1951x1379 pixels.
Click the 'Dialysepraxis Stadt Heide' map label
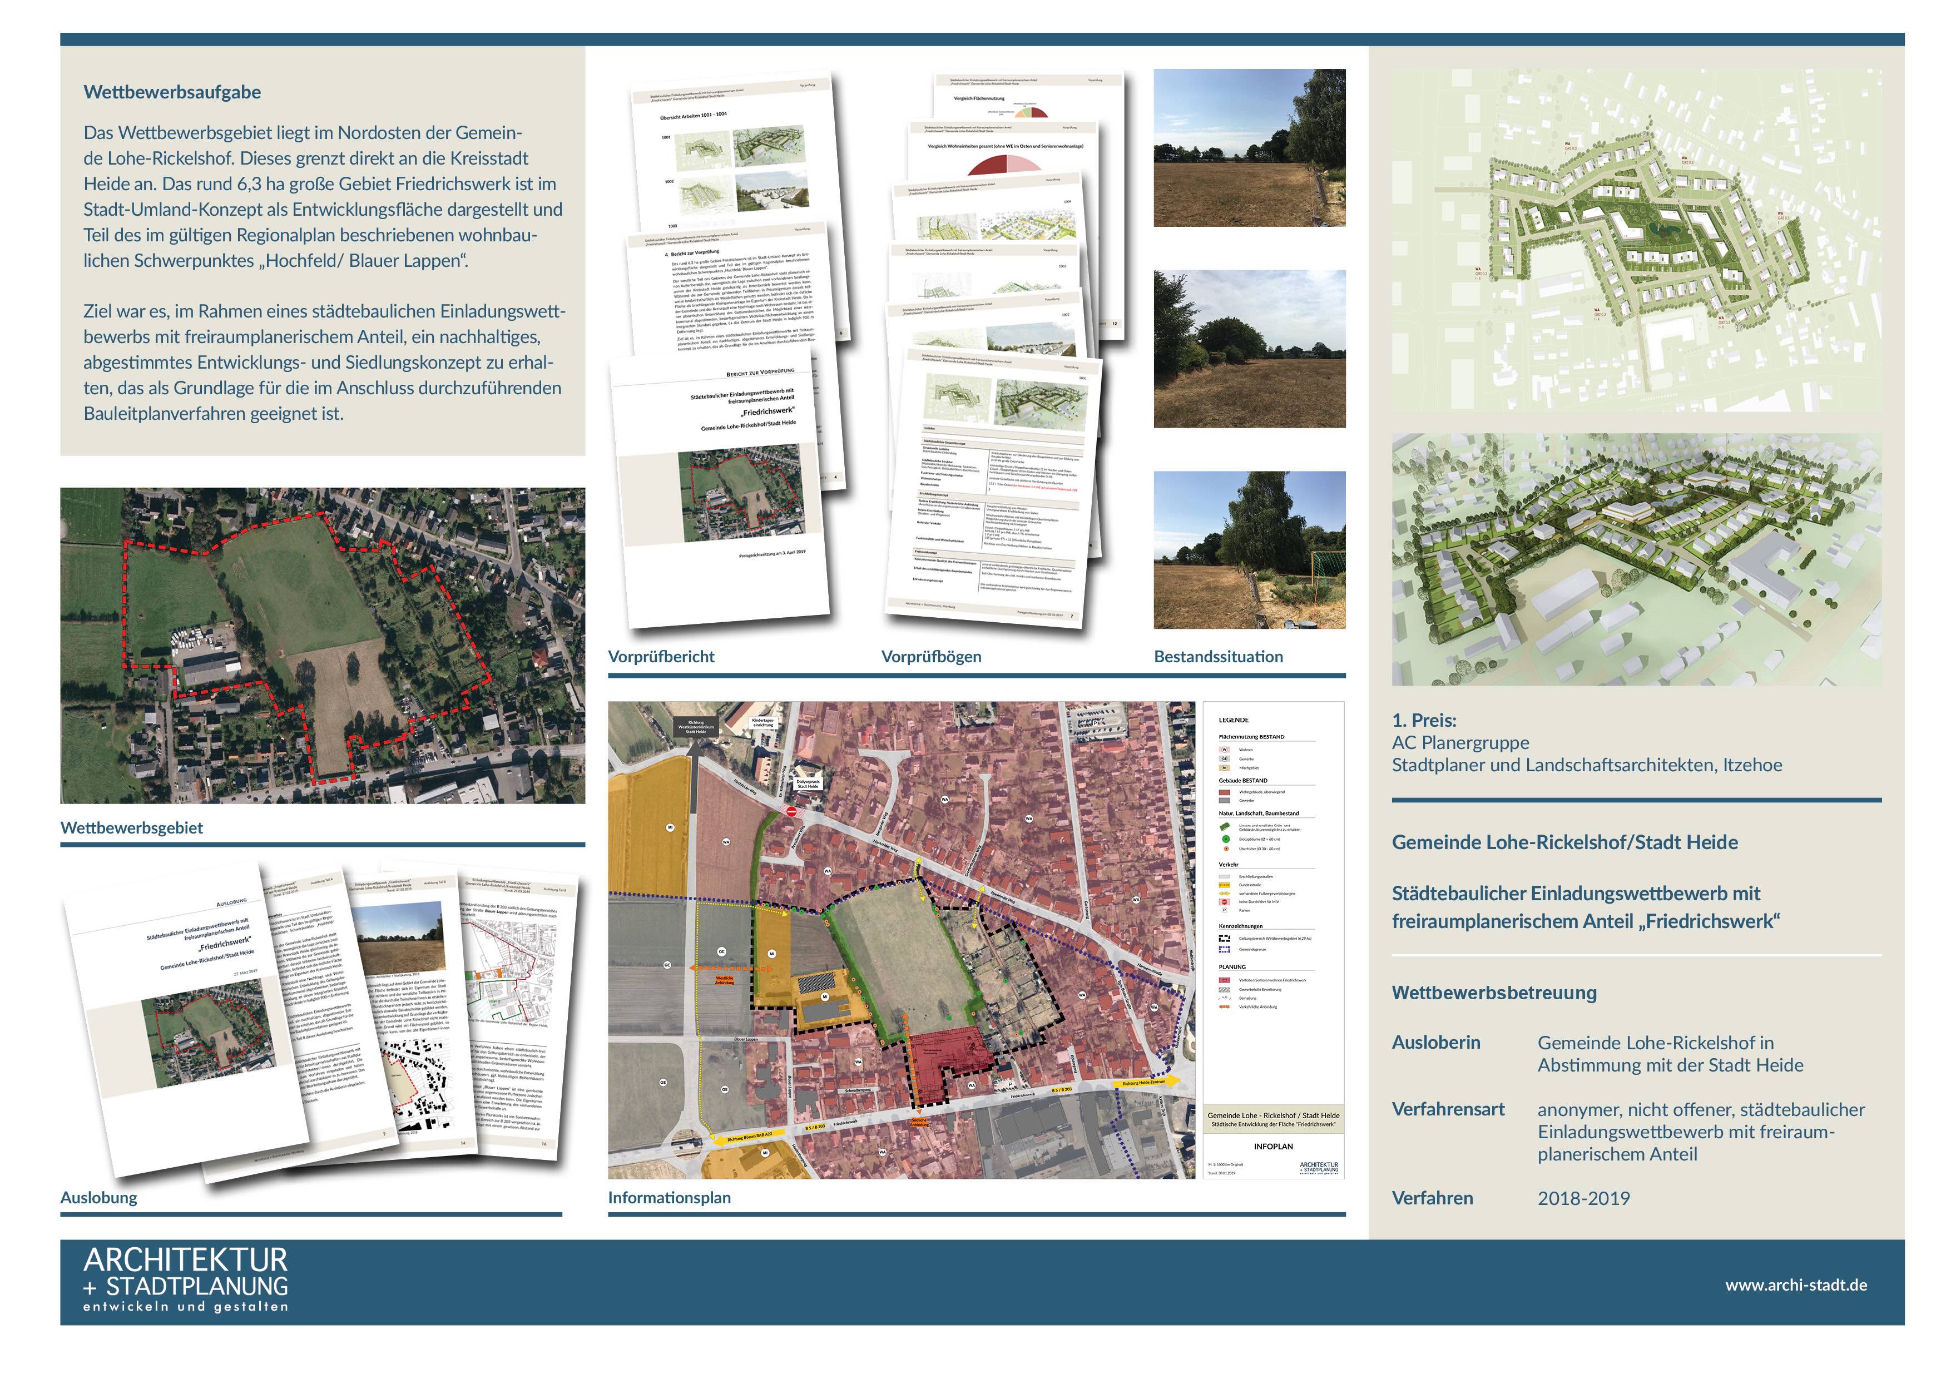(x=806, y=782)
